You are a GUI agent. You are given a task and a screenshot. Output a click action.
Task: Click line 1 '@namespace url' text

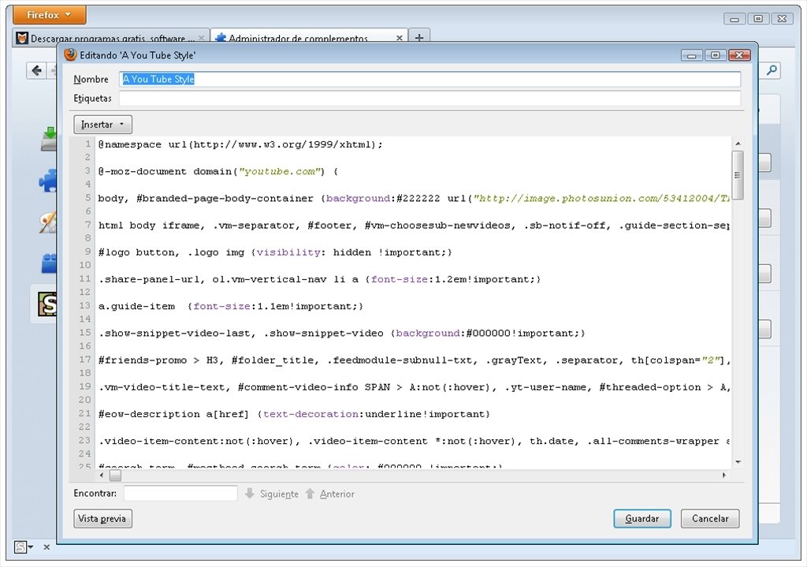(240, 145)
